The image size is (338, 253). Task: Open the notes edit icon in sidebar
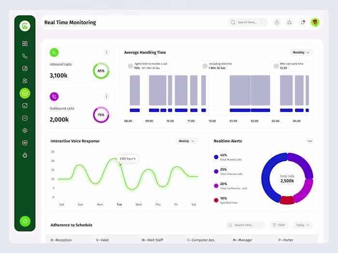tap(25, 106)
